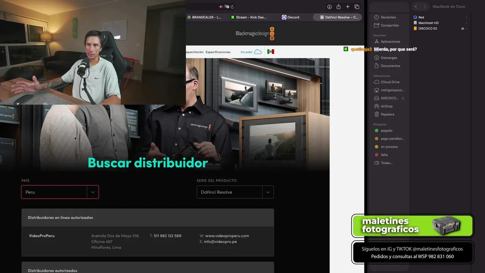Reload the page in Safari
This screenshot has height=273, width=485.
[232, 7]
